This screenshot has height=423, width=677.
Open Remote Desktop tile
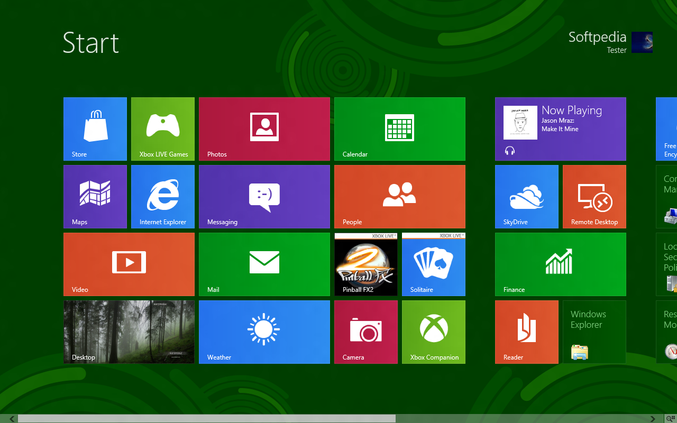[594, 196]
